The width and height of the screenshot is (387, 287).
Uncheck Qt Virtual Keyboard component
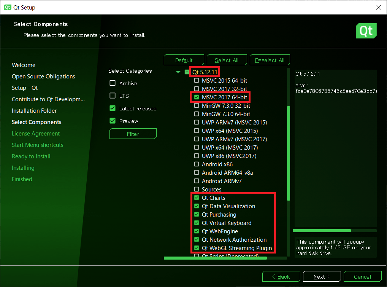pyautogui.click(x=197, y=223)
